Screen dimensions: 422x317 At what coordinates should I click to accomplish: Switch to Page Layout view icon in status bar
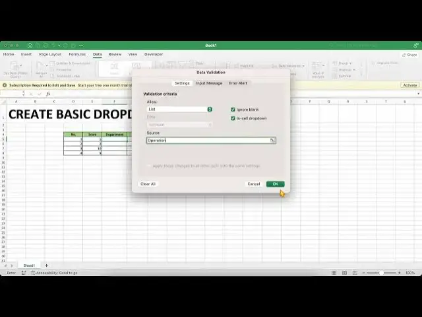[x=344, y=273]
